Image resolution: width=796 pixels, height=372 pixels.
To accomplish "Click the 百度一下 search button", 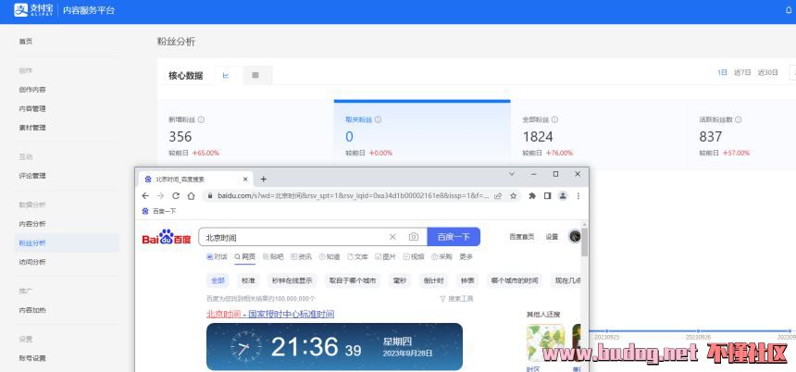I will click(x=454, y=237).
